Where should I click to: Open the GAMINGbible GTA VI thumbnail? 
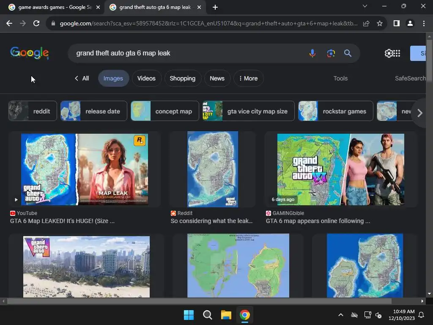click(341, 169)
